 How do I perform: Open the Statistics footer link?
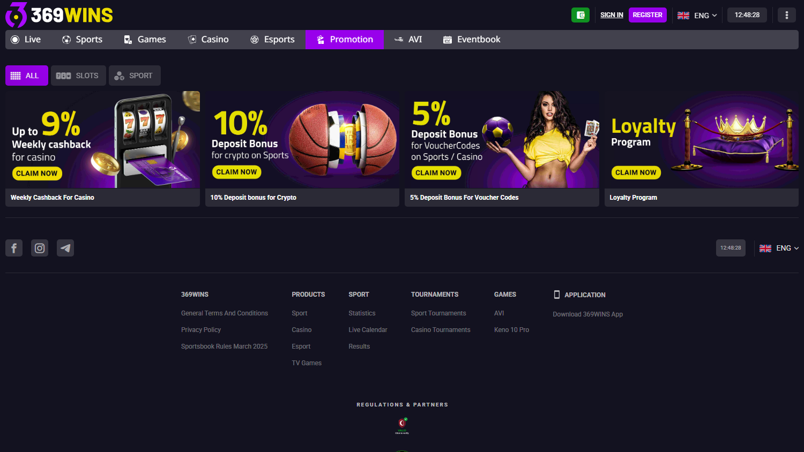pos(362,313)
